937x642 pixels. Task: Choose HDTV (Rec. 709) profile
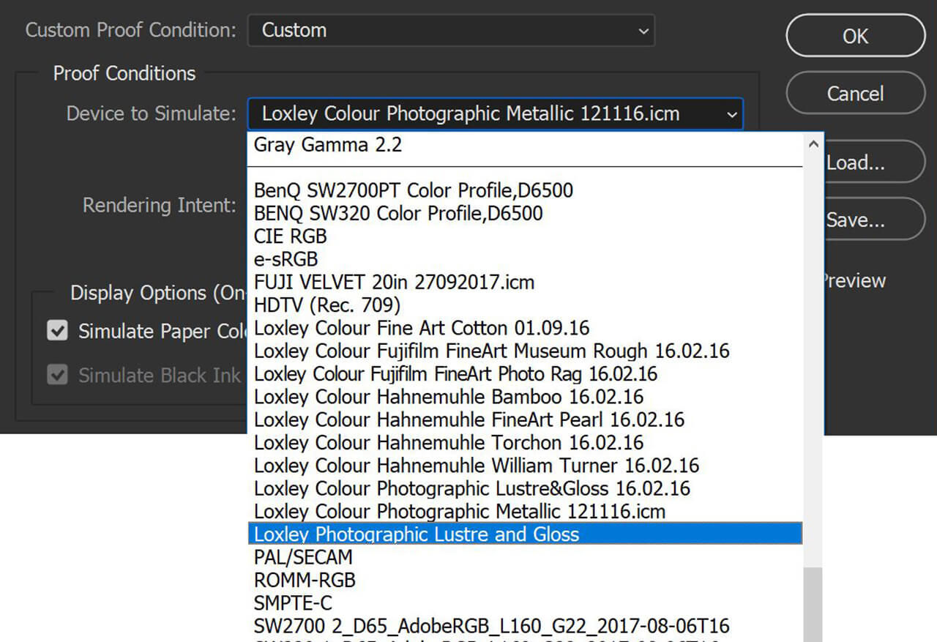click(x=525, y=305)
